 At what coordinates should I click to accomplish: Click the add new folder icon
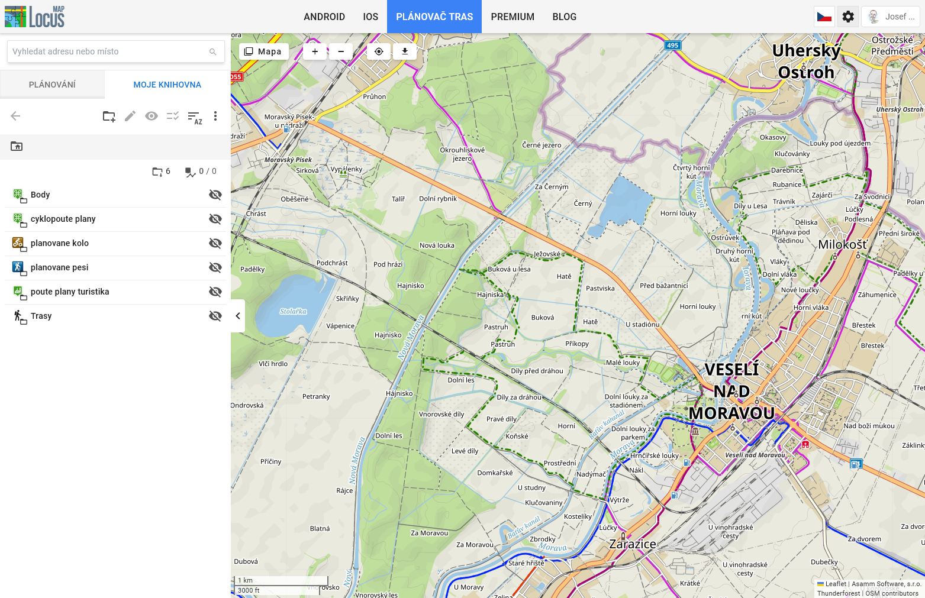[x=109, y=117]
